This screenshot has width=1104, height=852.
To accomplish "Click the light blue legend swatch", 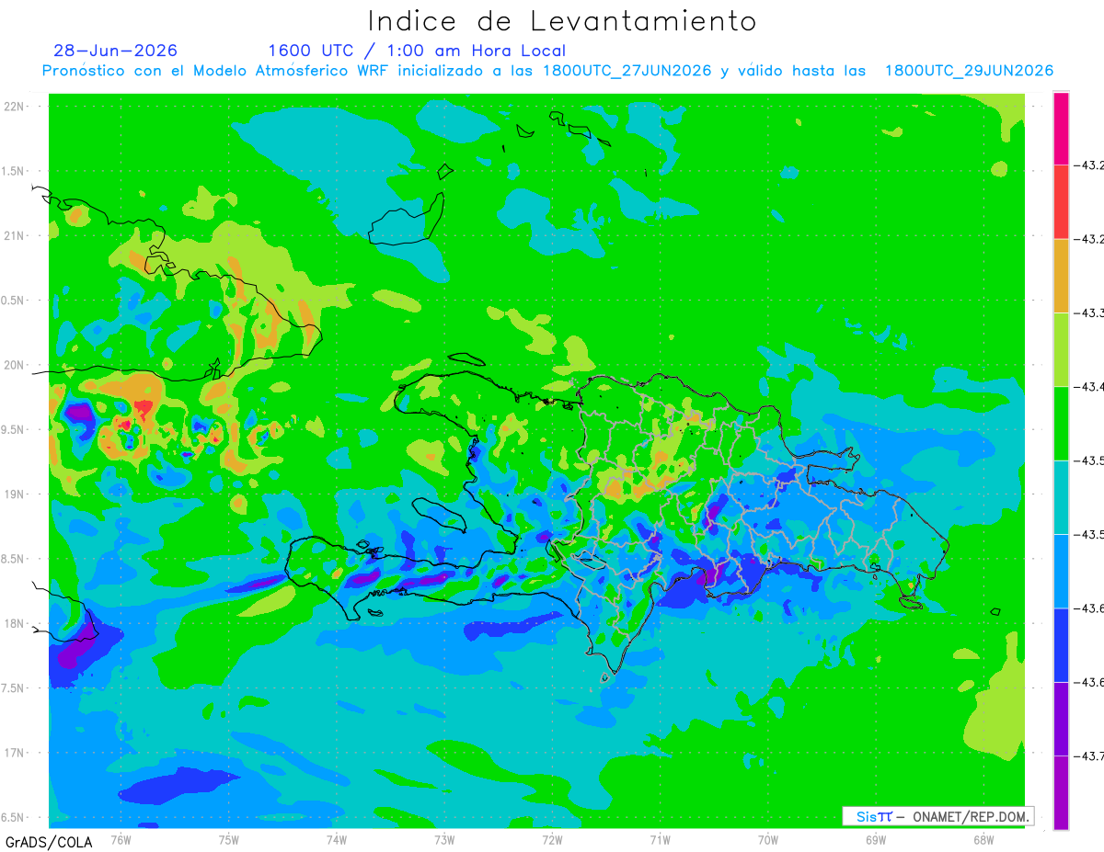I will tap(1061, 571).
